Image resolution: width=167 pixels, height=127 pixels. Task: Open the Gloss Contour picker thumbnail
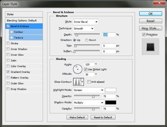click(x=77, y=82)
